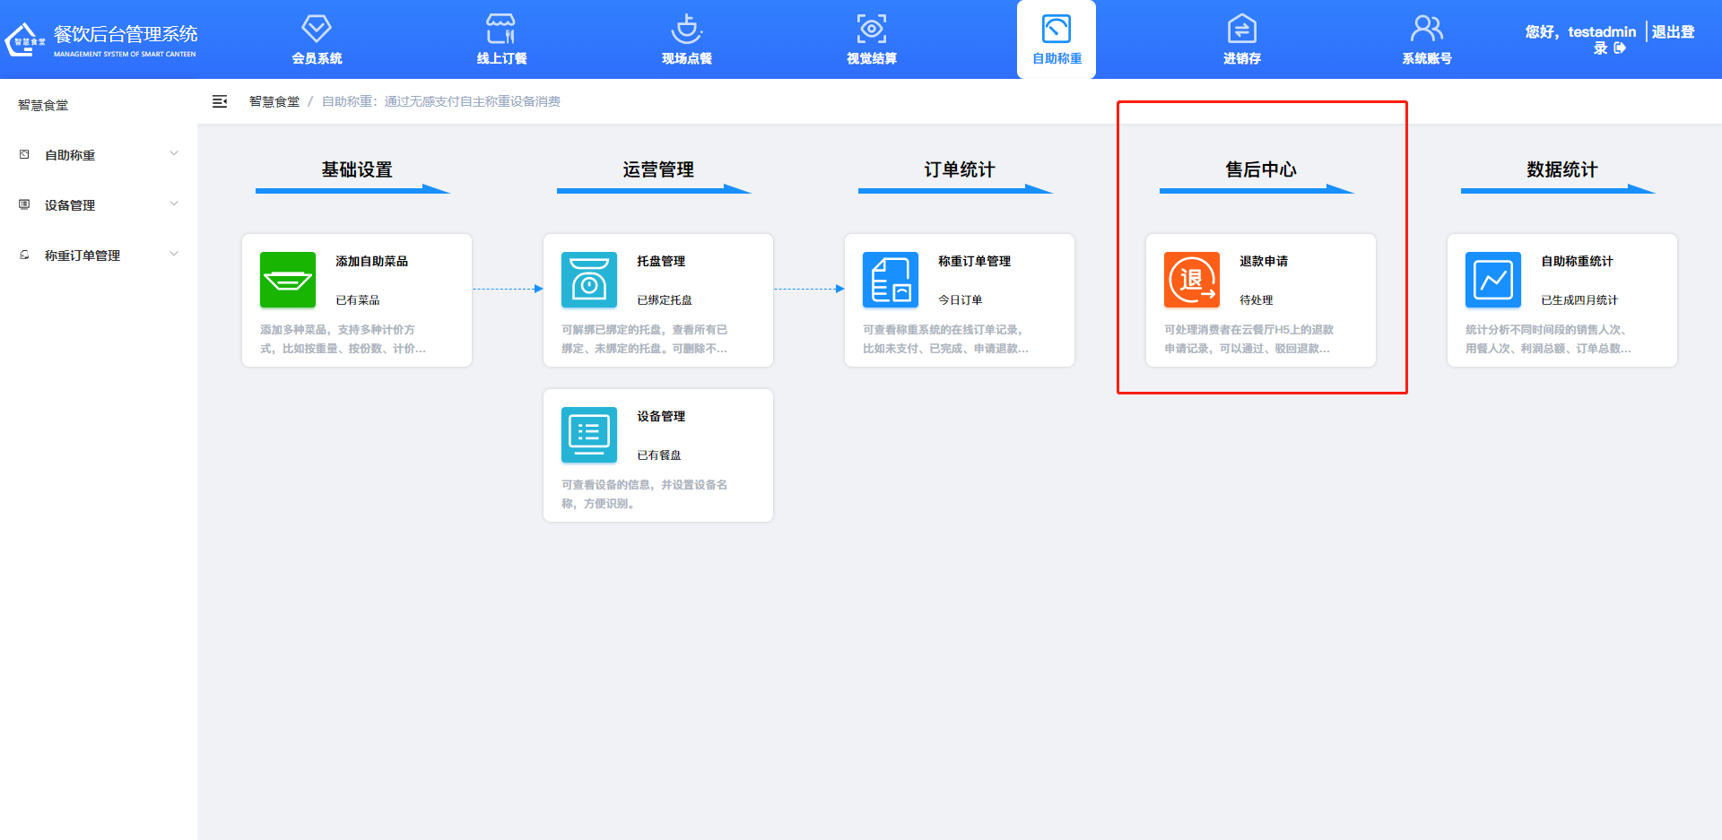
Task: Click the 退款申请 orange refund icon
Action: [x=1191, y=280]
